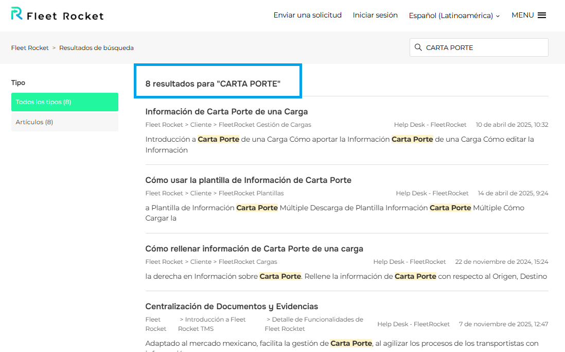Click snippet starting Adaptado al mercado mexicano
Screen dimensions: 565x352
pos(342,346)
